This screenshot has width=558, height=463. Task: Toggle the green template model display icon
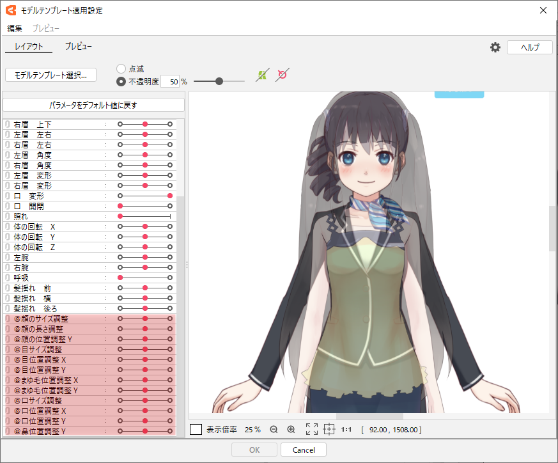263,75
